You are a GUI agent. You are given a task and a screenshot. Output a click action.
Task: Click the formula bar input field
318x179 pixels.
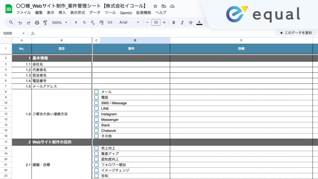click(93, 33)
